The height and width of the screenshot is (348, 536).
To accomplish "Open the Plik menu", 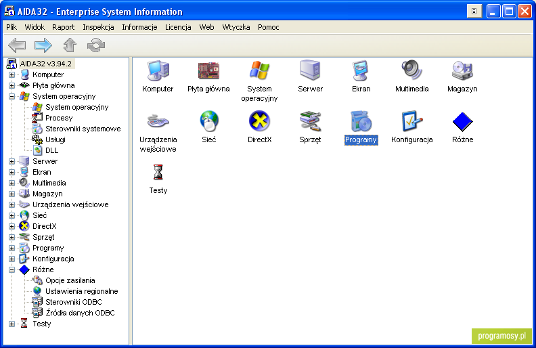I will pyautogui.click(x=12, y=27).
